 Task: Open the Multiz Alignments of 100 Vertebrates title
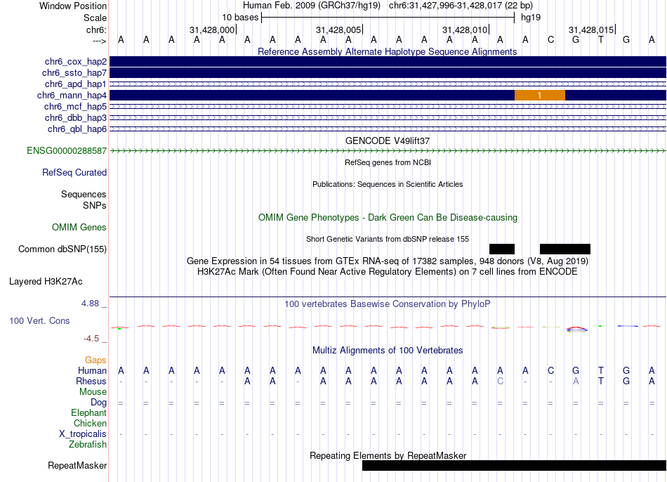[388, 351]
